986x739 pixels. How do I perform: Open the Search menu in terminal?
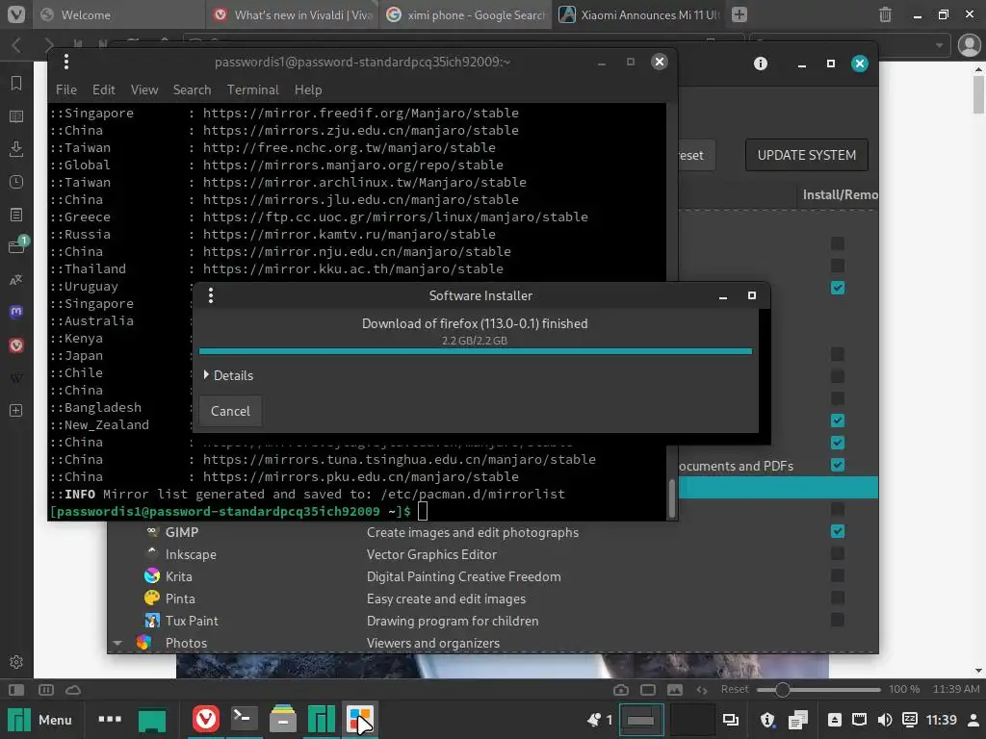pyautogui.click(x=192, y=89)
